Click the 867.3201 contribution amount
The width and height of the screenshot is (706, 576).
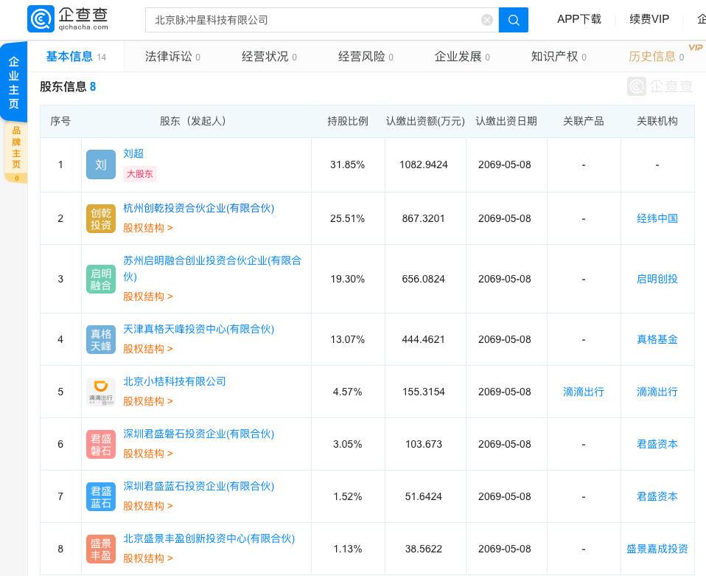(423, 218)
